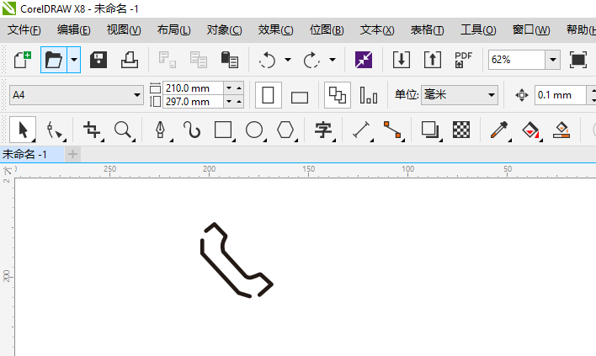Create a new document
This screenshot has height=356, width=596.
(23, 60)
